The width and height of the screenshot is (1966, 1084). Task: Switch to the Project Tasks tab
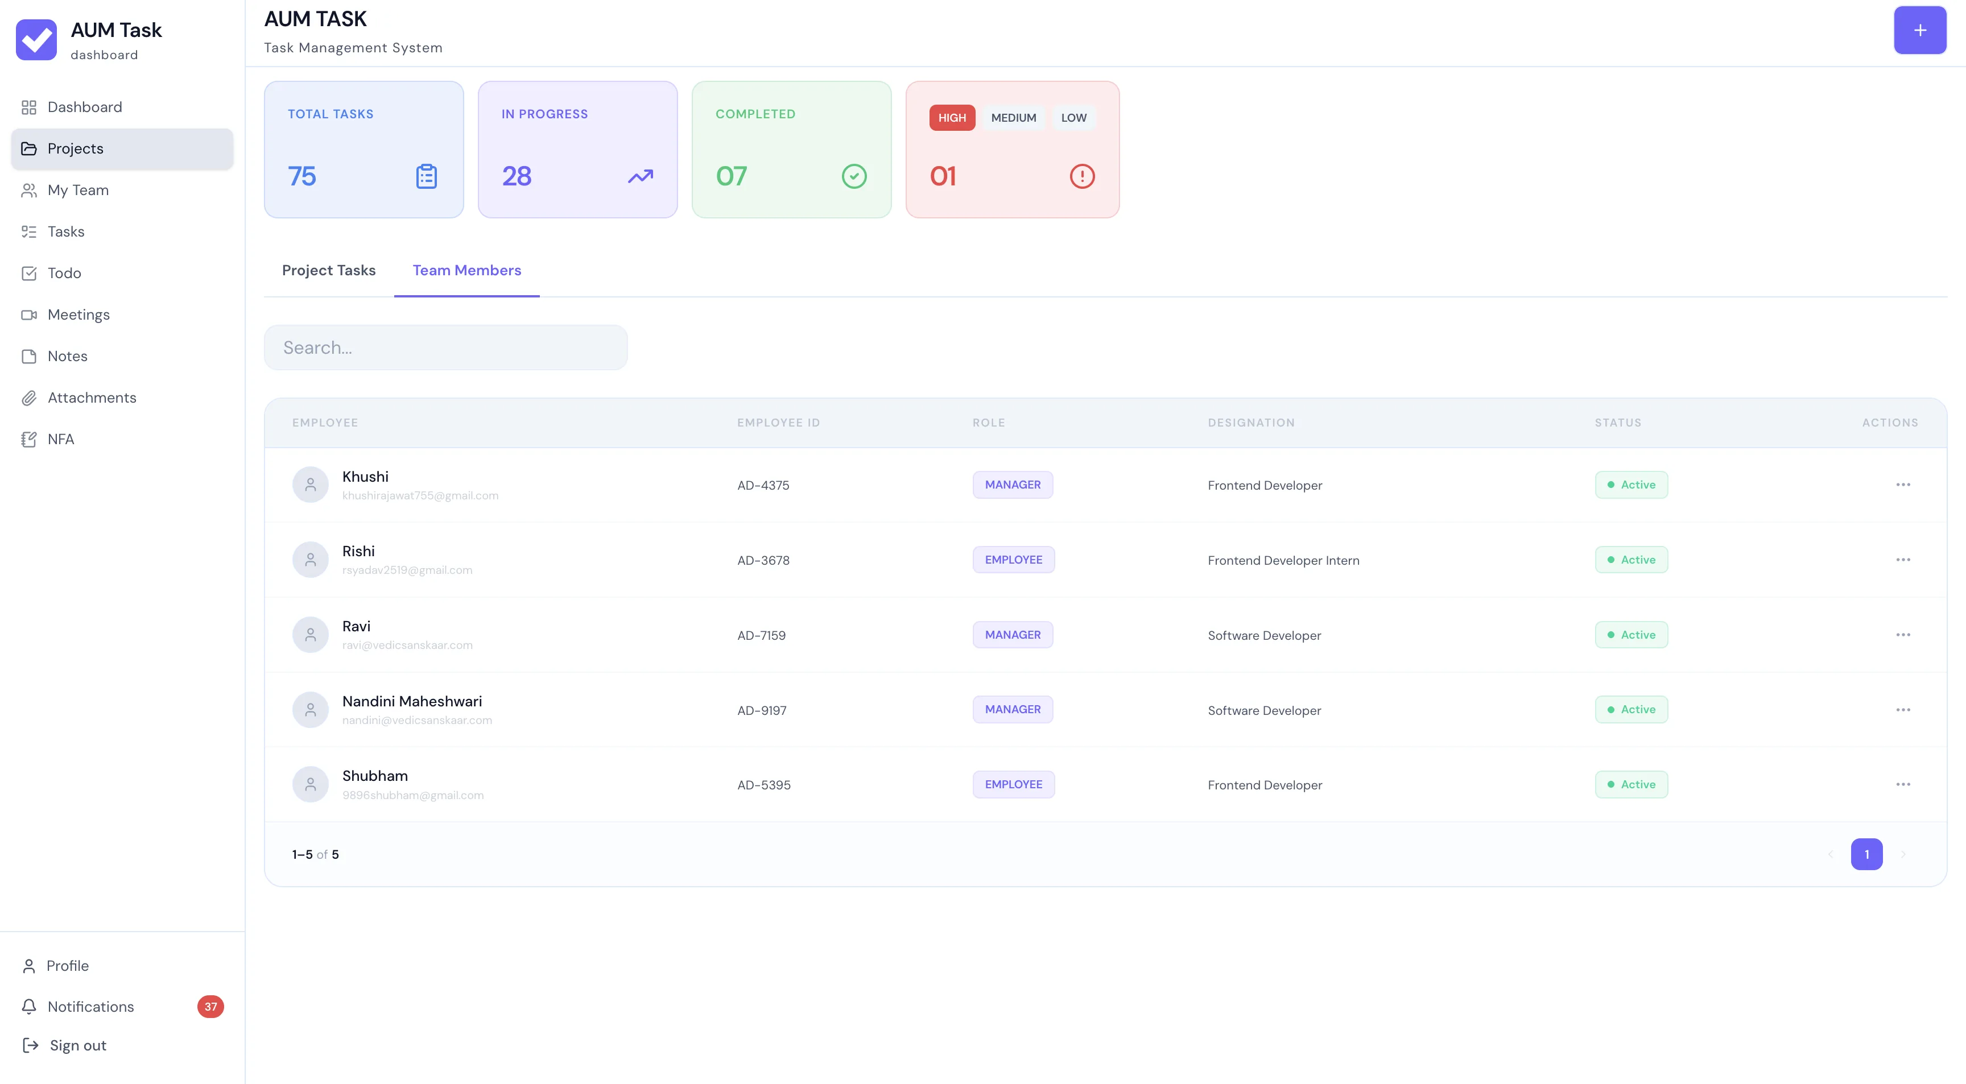point(329,270)
